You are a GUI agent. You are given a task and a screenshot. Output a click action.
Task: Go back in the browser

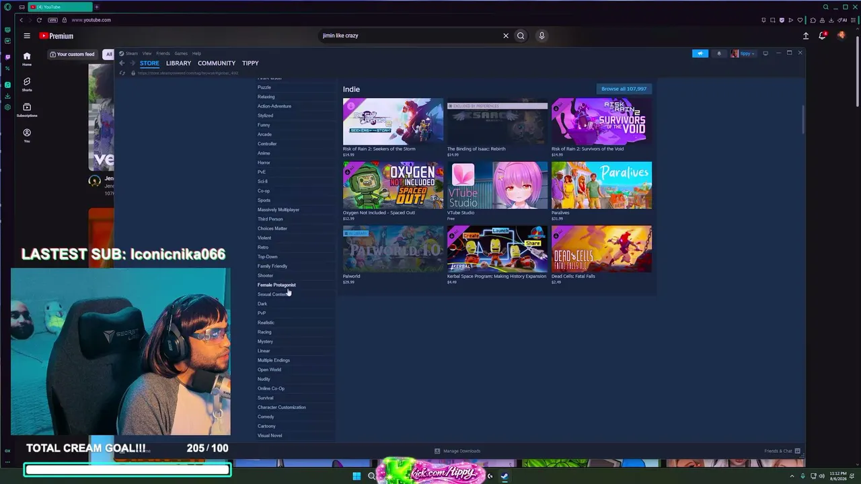click(x=21, y=20)
